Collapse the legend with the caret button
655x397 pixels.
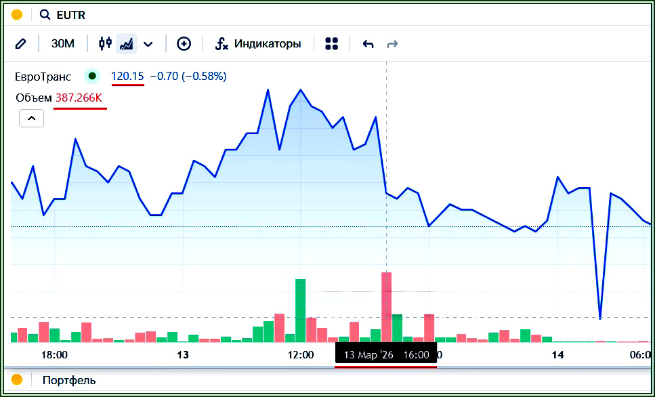[31, 119]
